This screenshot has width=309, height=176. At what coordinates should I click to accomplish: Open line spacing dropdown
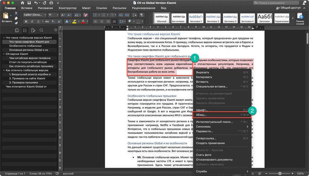125,22
